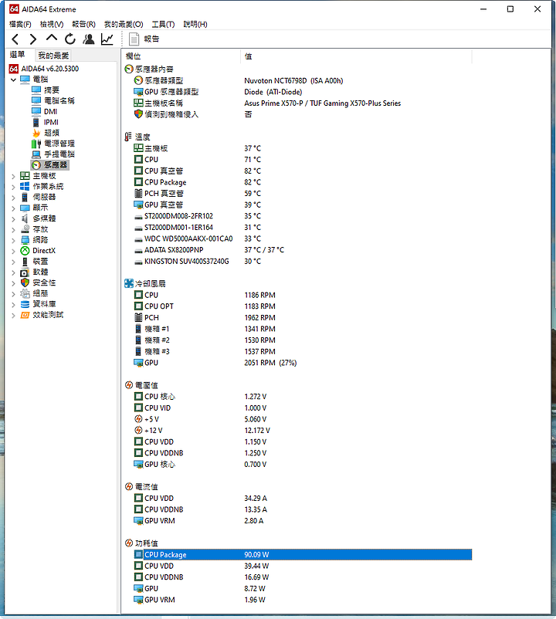The width and height of the screenshot is (556, 619).
Task: Select the ADATA SX8200PNP temperature row
Action: tap(303, 250)
